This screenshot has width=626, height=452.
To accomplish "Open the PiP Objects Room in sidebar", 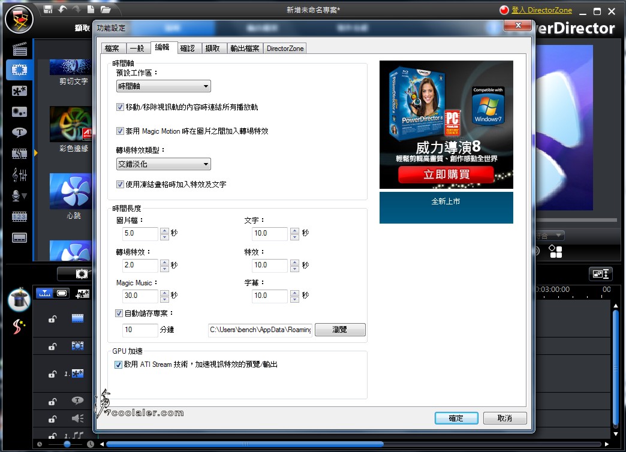I will coord(20,91).
